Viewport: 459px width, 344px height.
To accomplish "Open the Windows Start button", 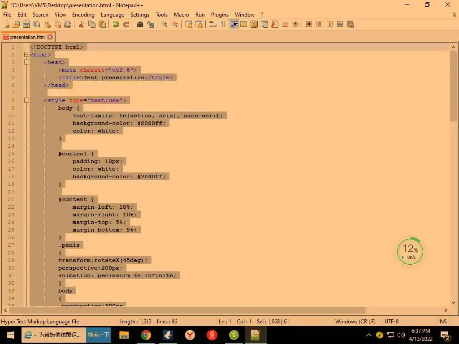I will point(11,335).
